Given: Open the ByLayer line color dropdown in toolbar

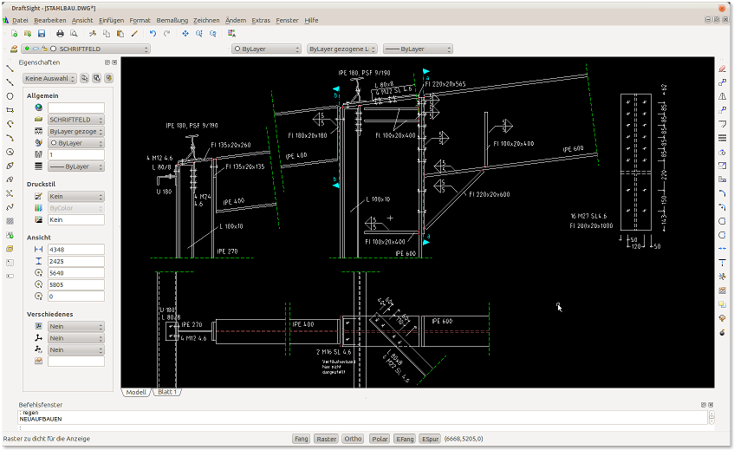Looking at the screenshot, I should pyautogui.click(x=266, y=49).
